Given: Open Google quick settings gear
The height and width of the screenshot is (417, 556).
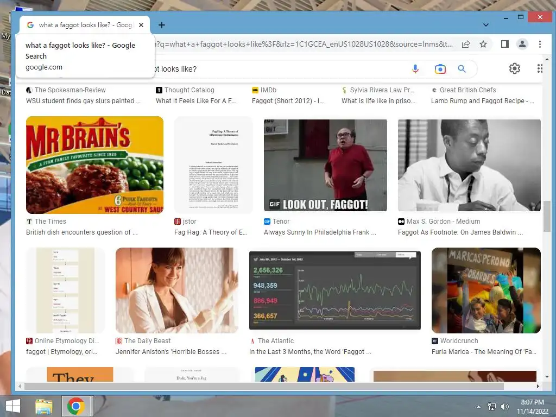Looking at the screenshot, I should (x=515, y=68).
